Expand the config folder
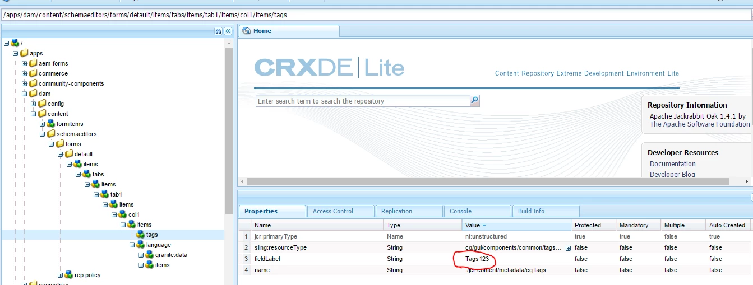Viewport: 753px width, 285px height. pos(34,104)
